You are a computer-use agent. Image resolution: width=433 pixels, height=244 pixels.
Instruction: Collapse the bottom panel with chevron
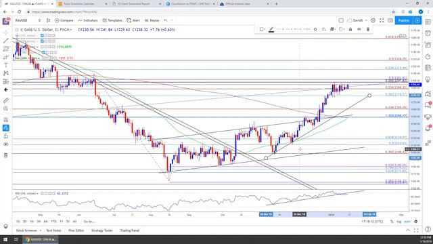tap(408, 230)
